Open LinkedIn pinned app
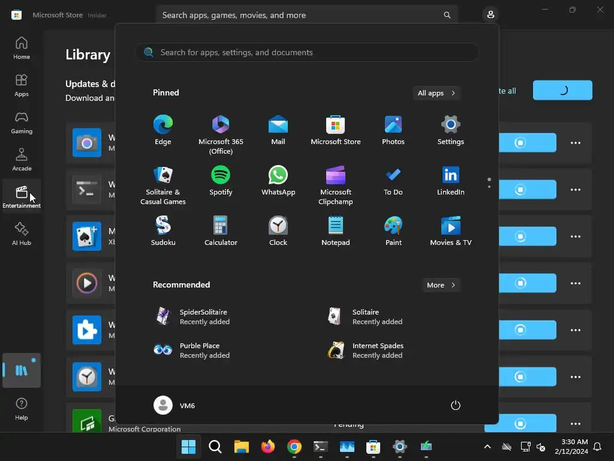614x461 pixels. [450, 181]
